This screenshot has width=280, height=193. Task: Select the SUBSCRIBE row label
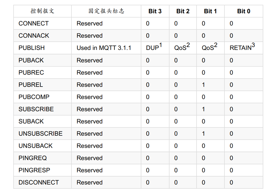(x=36, y=109)
